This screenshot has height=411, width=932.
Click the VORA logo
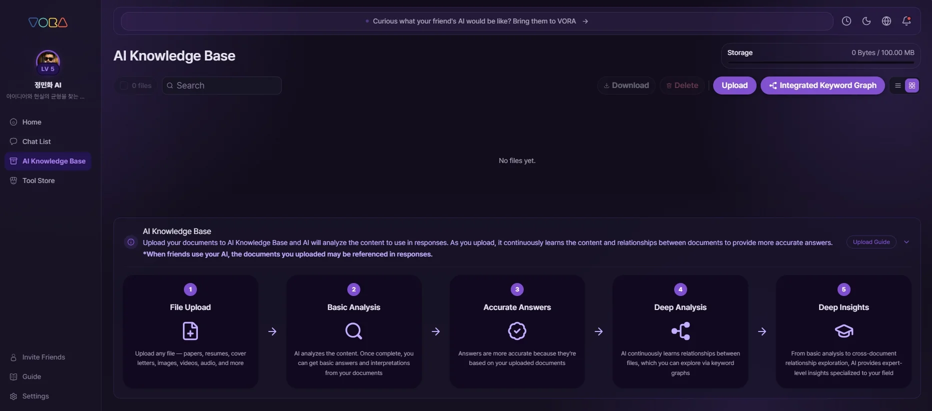[x=48, y=22]
